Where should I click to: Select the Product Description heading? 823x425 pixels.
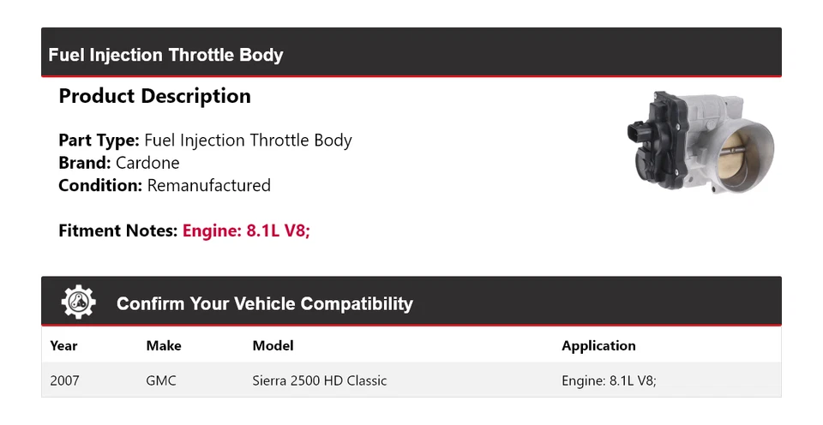pyautogui.click(x=154, y=96)
